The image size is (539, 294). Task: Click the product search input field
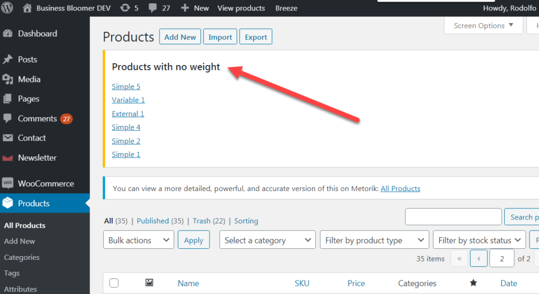click(453, 216)
